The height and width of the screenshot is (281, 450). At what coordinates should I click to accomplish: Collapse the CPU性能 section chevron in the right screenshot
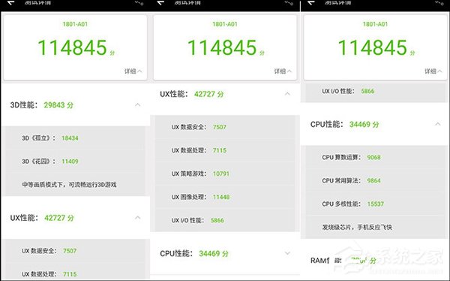click(438, 124)
